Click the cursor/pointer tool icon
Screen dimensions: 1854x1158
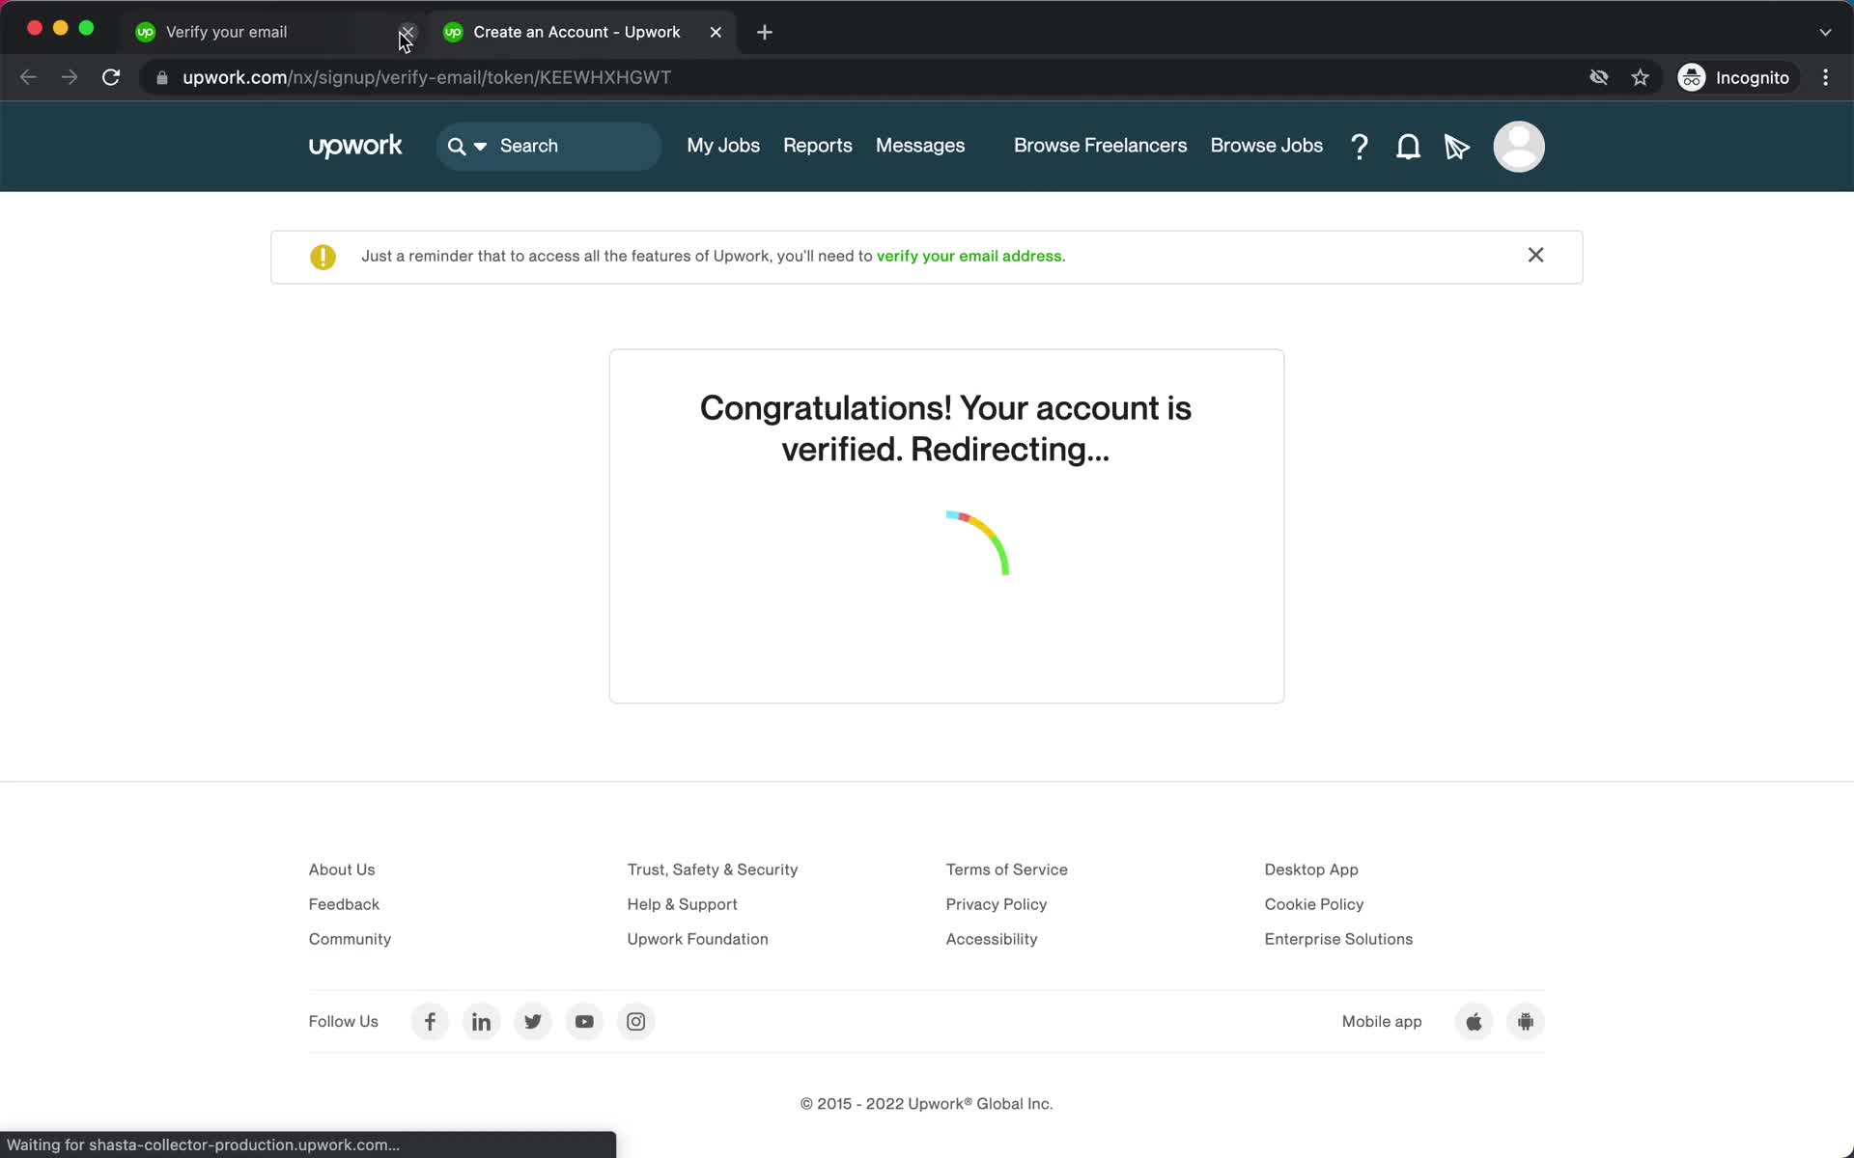click(x=1456, y=147)
